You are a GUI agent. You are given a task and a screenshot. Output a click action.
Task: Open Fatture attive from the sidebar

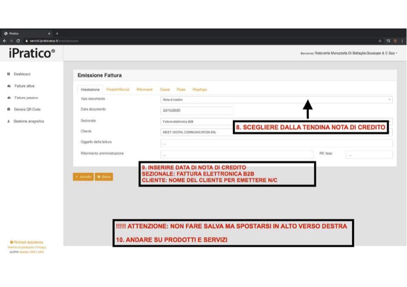coord(24,86)
